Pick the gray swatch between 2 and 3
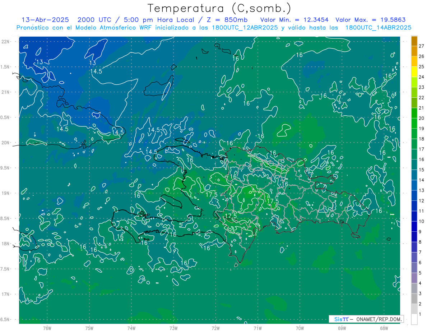Screen dimensions: 431x333 (414, 299)
